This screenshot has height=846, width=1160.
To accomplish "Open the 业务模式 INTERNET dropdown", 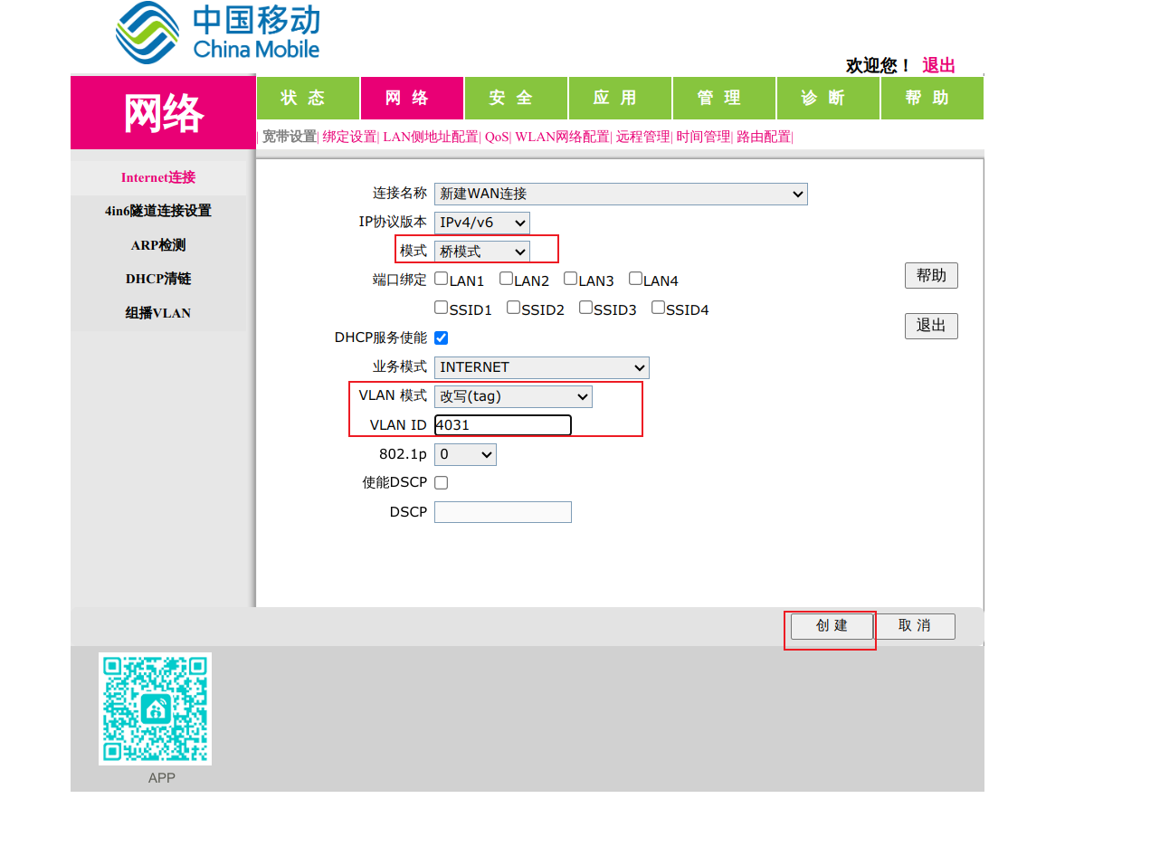I will 541,367.
